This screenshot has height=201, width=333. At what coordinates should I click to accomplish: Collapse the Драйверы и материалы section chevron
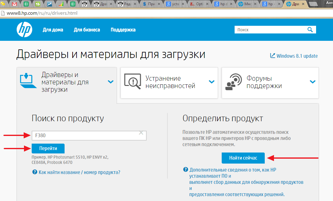coord(111,82)
